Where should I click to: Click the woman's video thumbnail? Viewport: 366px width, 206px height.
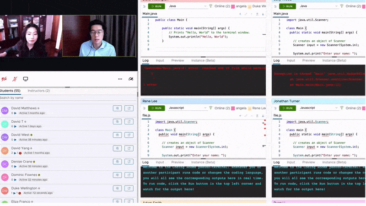coord(31,36)
